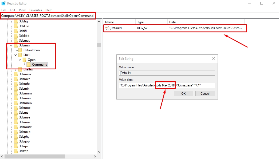279x159 pixels.
Task: Expand the 3dsmcr key
Action: 11,79
